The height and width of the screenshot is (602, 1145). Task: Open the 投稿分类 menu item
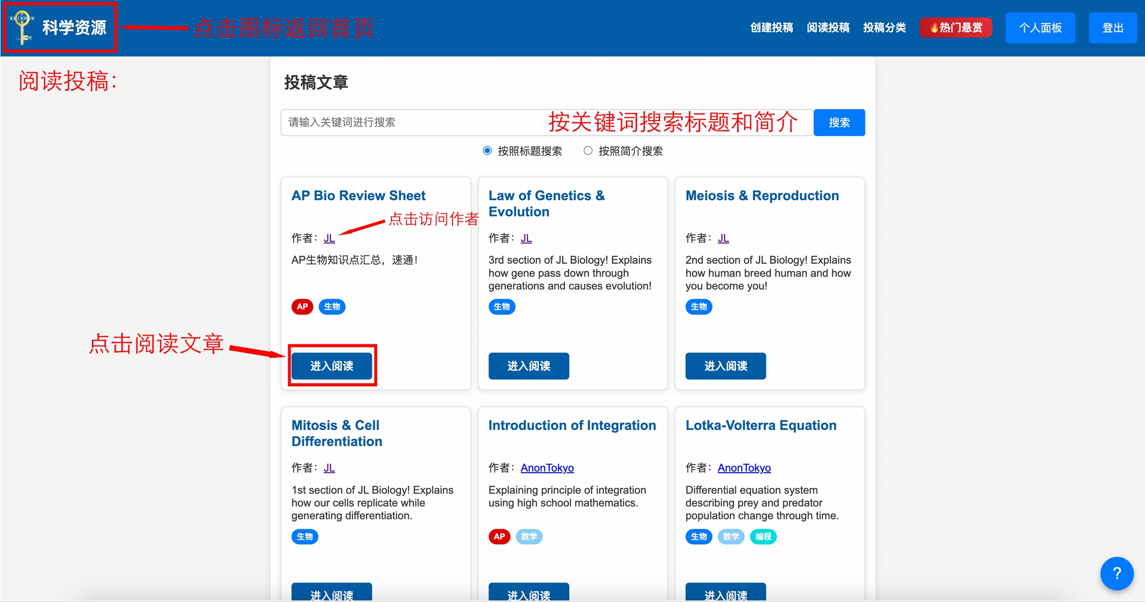(x=884, y=28)
